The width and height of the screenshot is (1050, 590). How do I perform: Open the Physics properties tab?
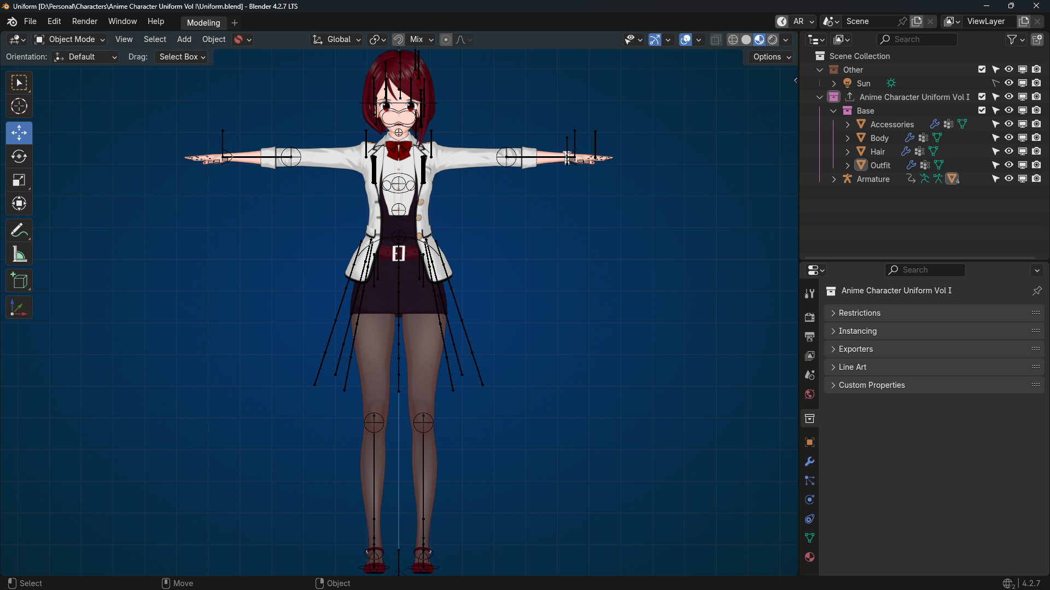click(x=810, y=499)
